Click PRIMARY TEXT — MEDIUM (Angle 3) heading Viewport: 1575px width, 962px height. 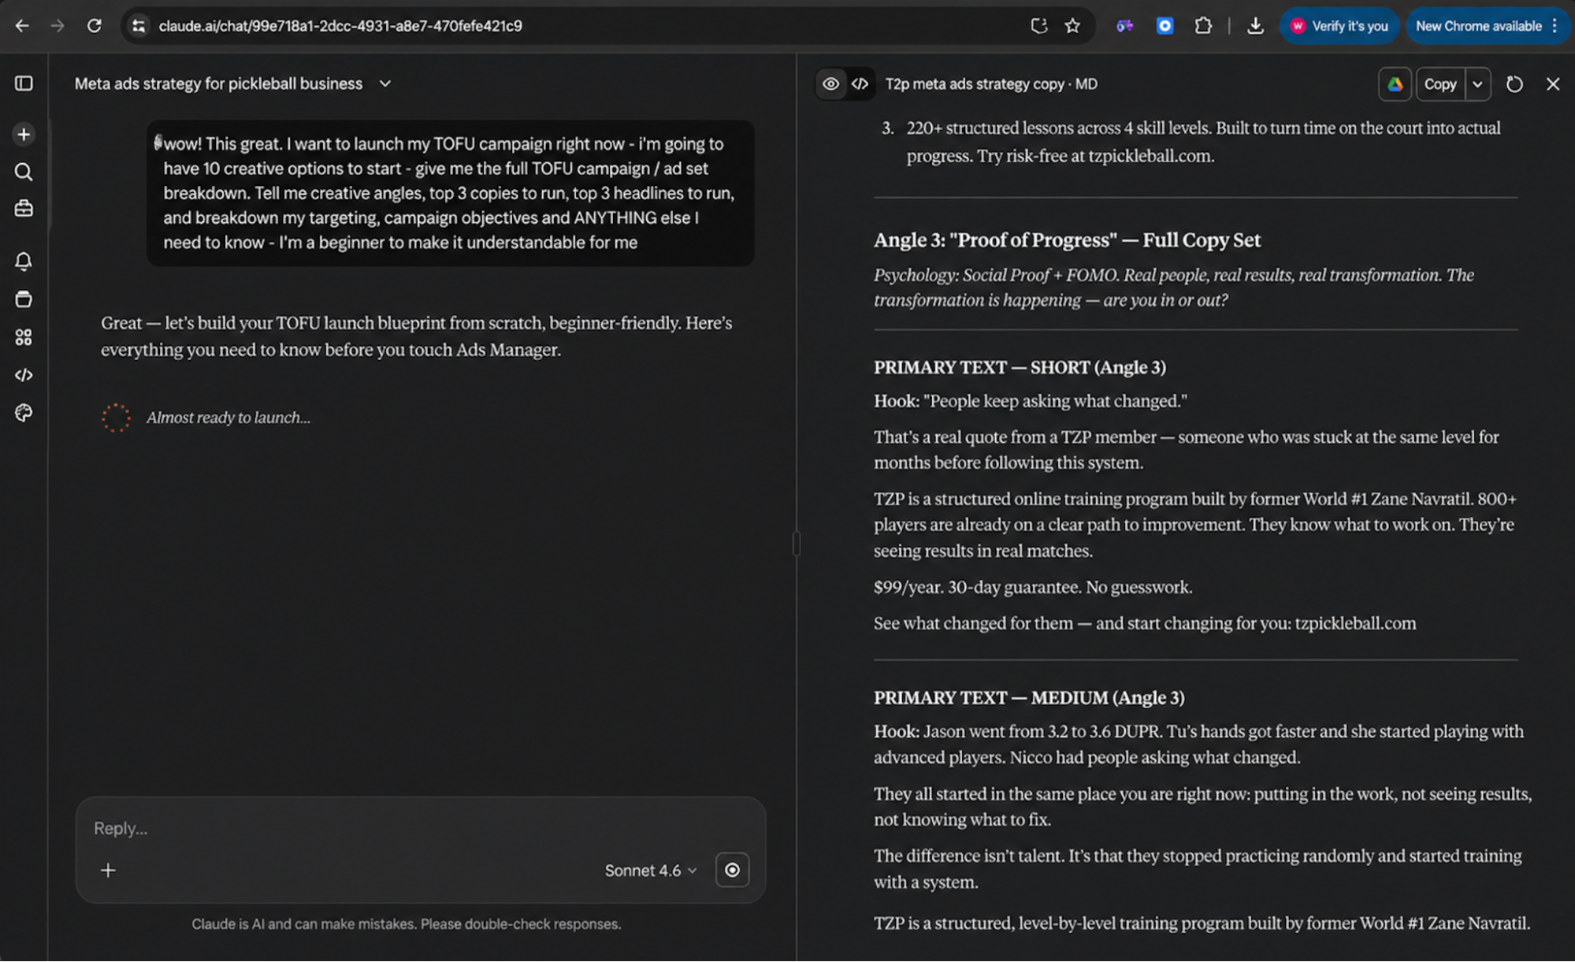point(1029,697)
